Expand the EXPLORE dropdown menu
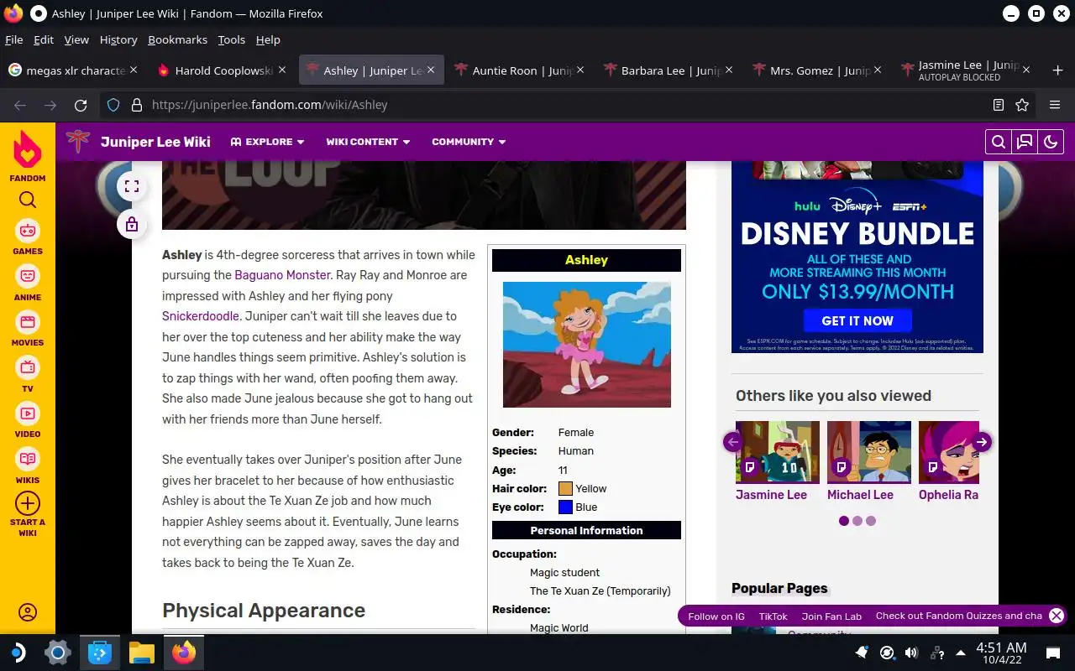 pos(267,142)
